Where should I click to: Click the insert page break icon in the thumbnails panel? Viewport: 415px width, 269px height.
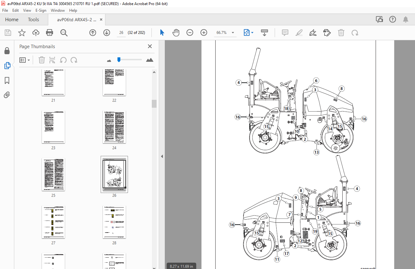[52, 60]
